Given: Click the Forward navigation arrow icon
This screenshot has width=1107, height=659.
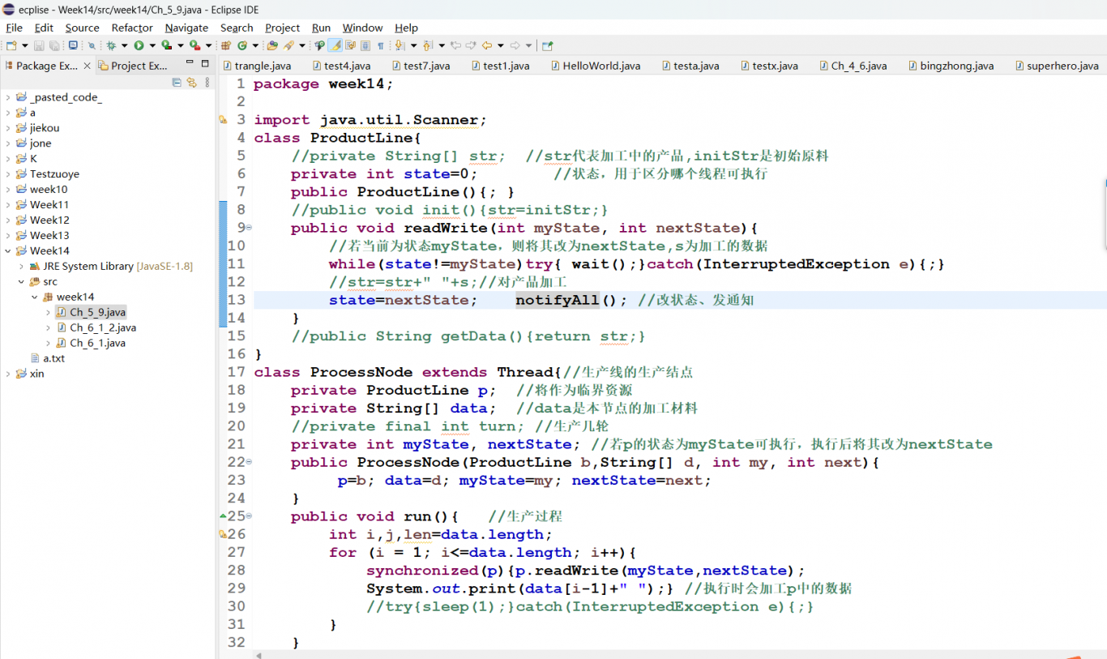Looking at the screenshot, I should pos(515,45).
